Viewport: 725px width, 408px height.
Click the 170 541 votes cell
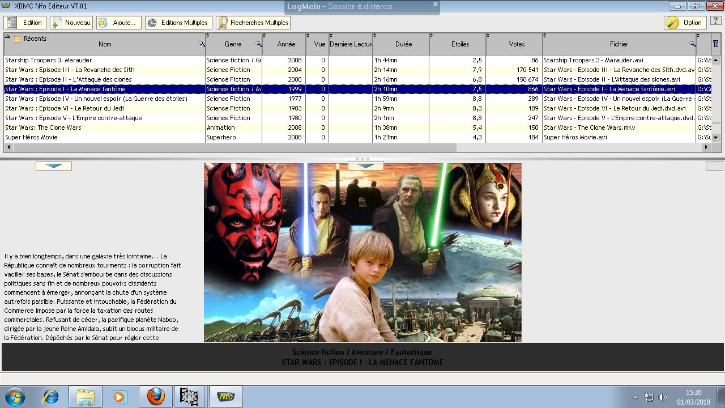tap(514, 70)
